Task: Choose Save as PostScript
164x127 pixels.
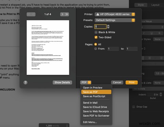Action: (96, 96)
